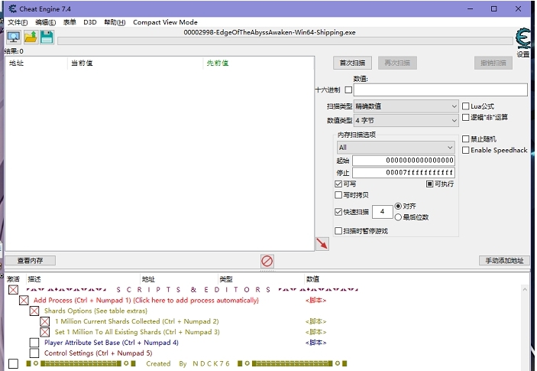The image size is (537, 371).
Task: Toggle Shards Options activation box
Action: tap(34, 311)
